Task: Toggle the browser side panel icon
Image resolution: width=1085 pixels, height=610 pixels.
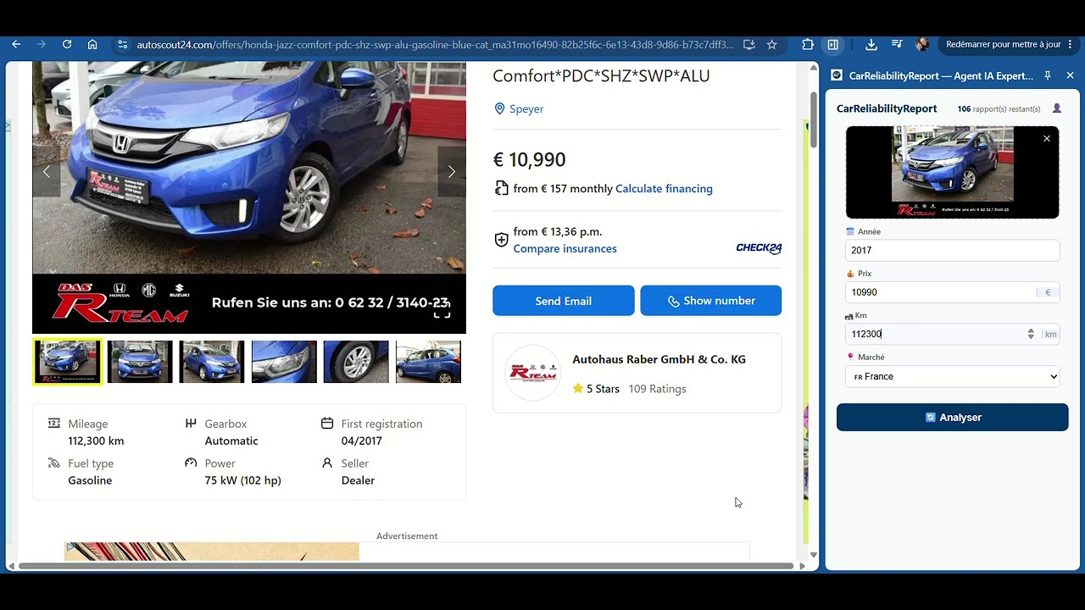Action: coord(832,44)
